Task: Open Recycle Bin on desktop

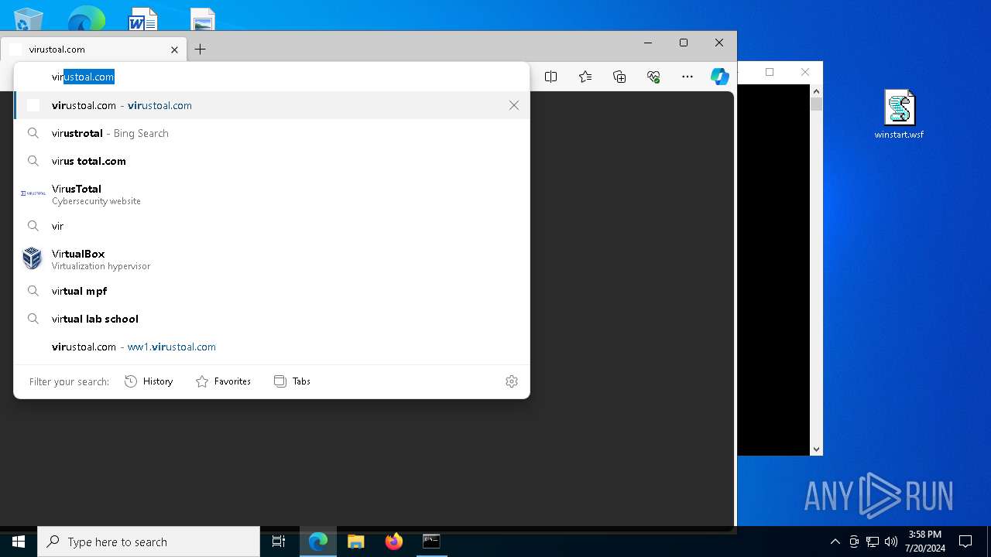Action: pyautogui.click(x=29, y=19)
